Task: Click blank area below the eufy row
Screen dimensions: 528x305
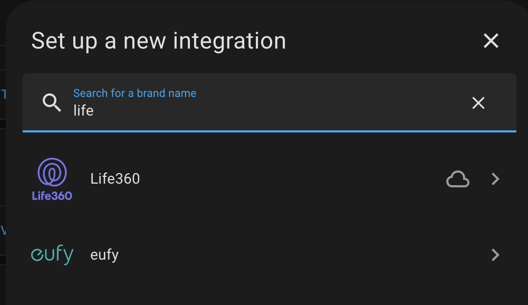Action: pyautogui.click(x=264, y=290)
